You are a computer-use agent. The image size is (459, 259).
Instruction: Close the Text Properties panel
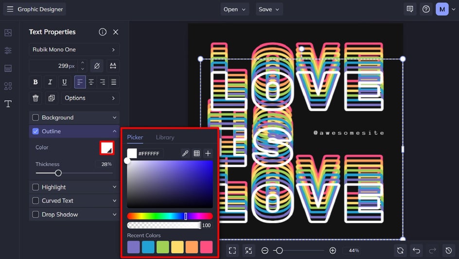coord(116,32)
